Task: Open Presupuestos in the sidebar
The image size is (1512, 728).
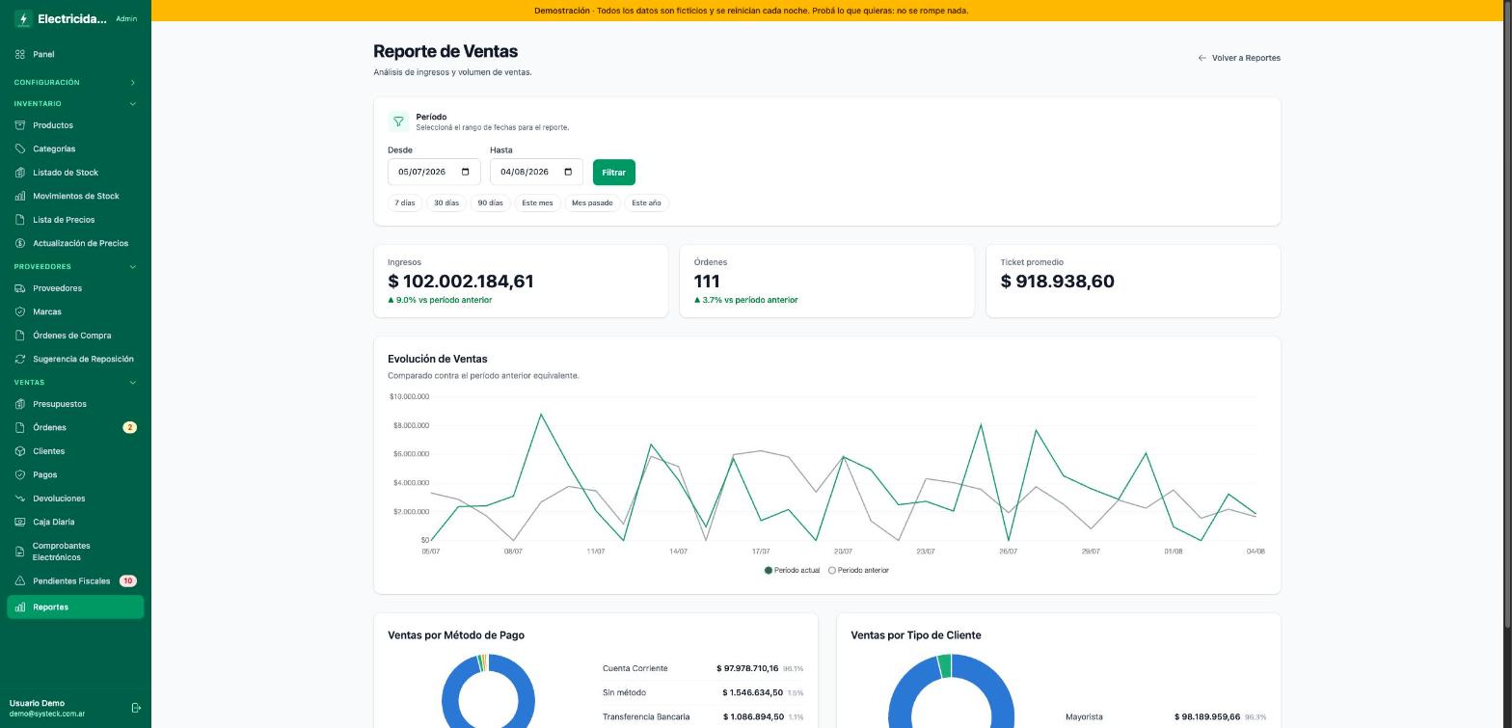Action: [75, 404]
